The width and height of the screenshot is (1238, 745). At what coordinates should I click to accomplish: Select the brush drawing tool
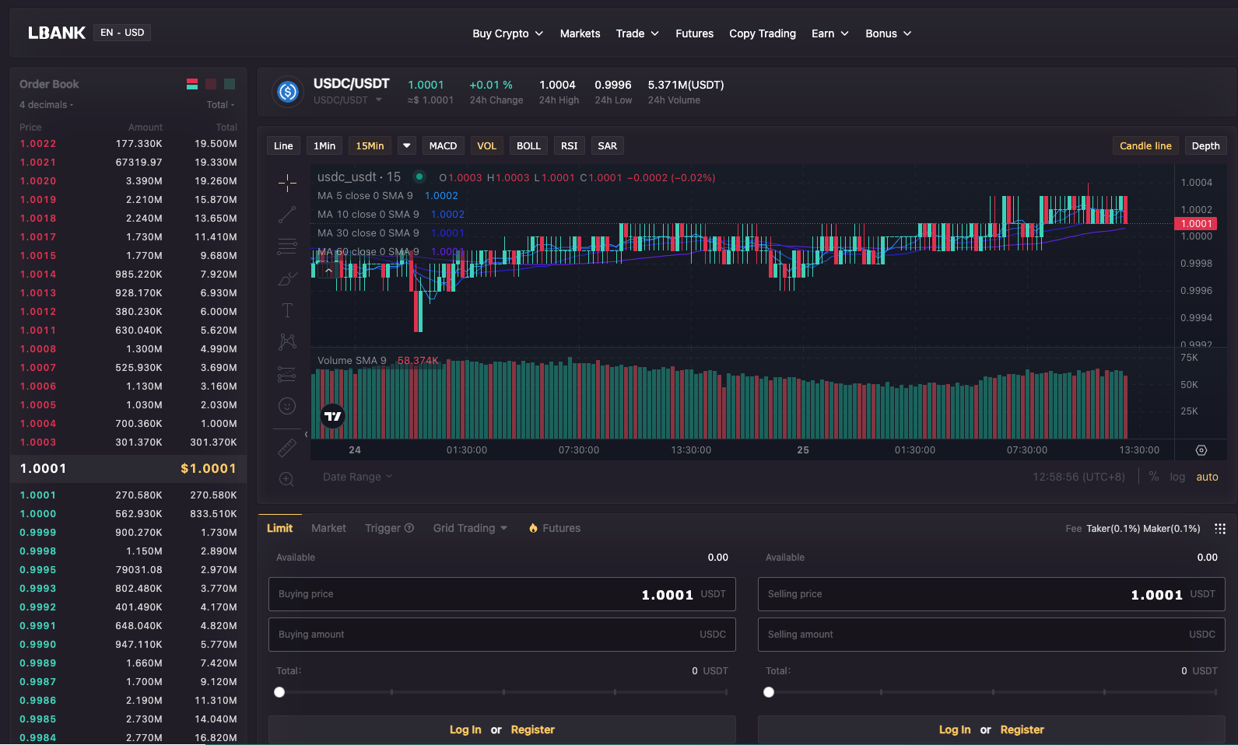(x=287, y=278)
